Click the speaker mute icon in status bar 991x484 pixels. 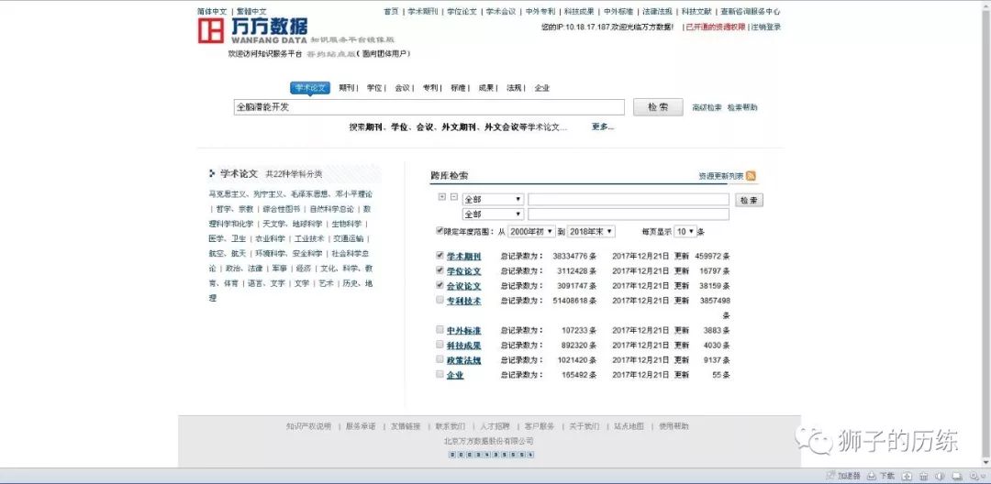tap(940, 476)
